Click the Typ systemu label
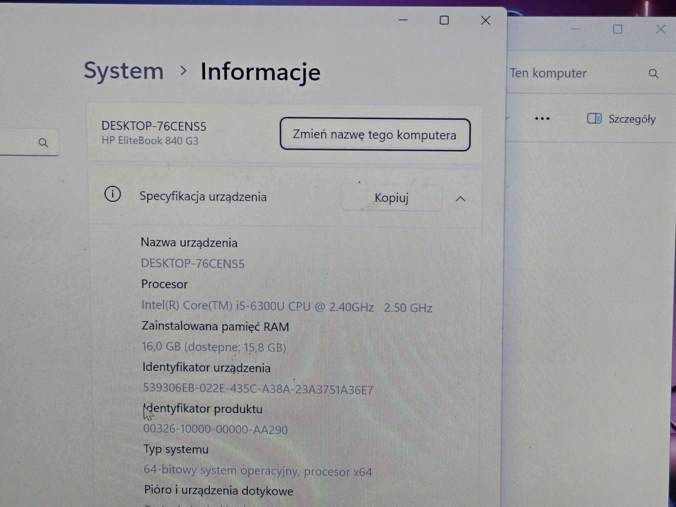The image size is (676, 507). click(176, 450)
